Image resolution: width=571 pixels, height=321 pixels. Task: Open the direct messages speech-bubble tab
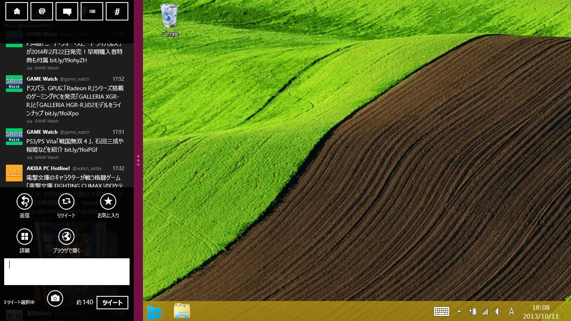pyautogui.click(x=67, y=11)
